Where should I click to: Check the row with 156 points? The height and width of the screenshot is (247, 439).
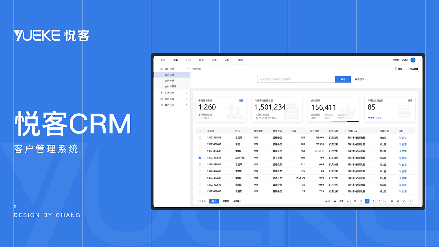tap(200, 138)
